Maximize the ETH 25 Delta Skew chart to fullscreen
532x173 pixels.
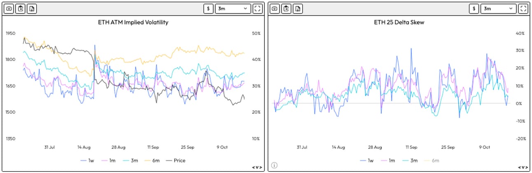[523, 8]
